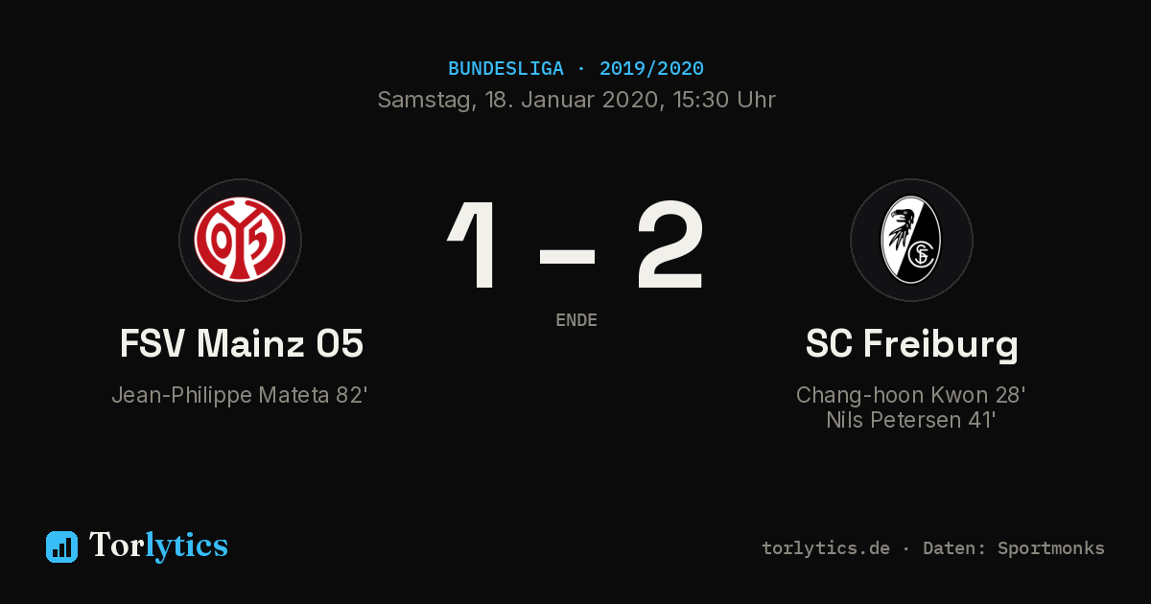Image resolution: width=1151 pixels, height=604 pixels.
Task: Select scorer Chang-hoon Kwon 28'
Action: click(x=911, y=395)
